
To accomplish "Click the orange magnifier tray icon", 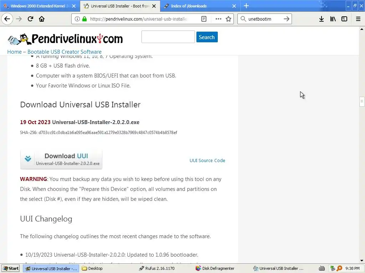I will click(339, 268).
